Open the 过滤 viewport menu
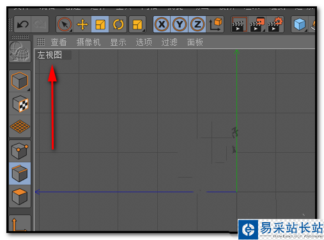 pyautogui.click(x=169, y=42)
